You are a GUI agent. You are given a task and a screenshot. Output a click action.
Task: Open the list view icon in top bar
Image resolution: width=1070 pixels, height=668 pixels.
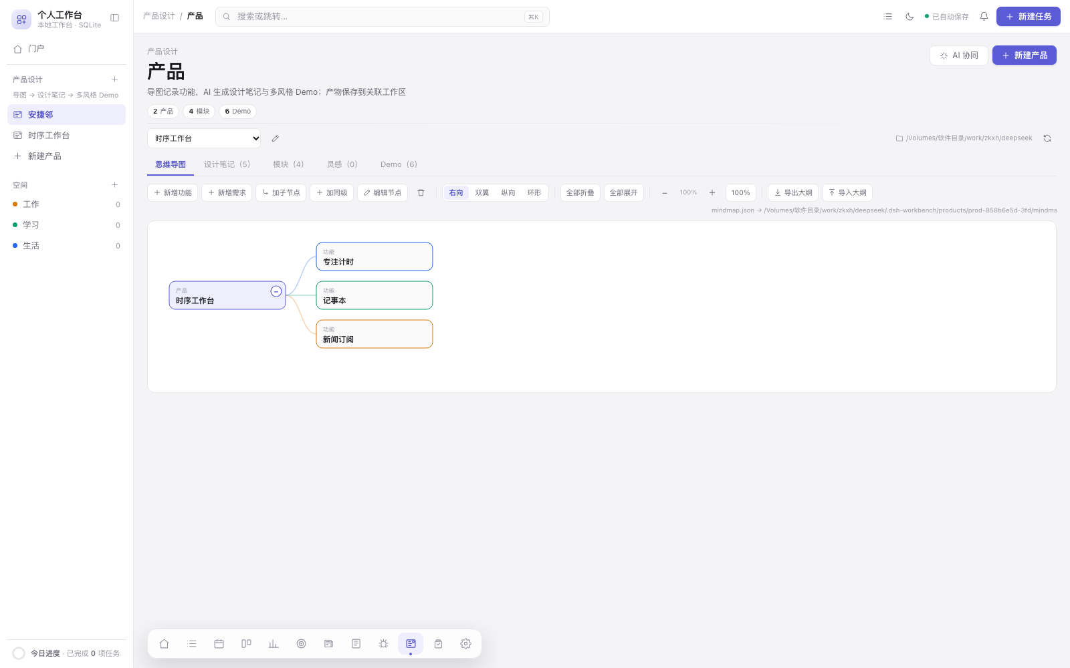[888, 17]
